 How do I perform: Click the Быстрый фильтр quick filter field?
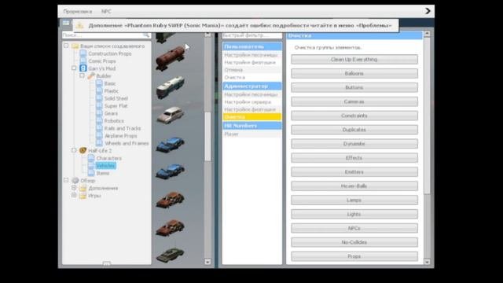[x=252, y=35]
